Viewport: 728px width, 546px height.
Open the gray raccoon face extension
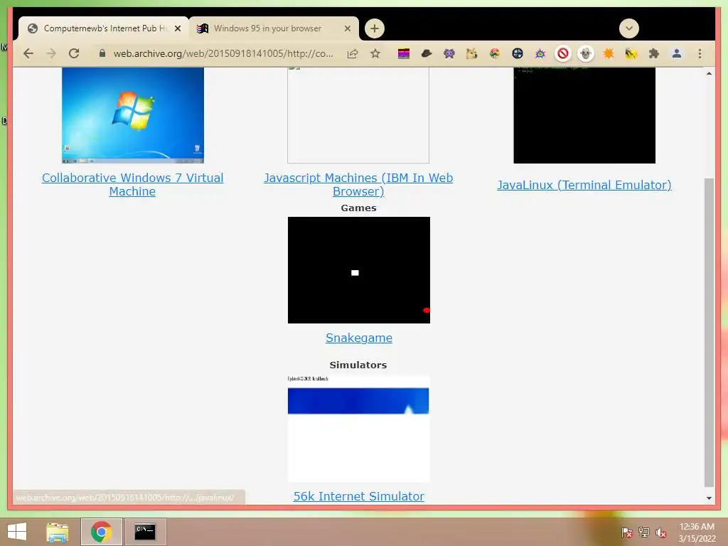click(x=586, y=53)
